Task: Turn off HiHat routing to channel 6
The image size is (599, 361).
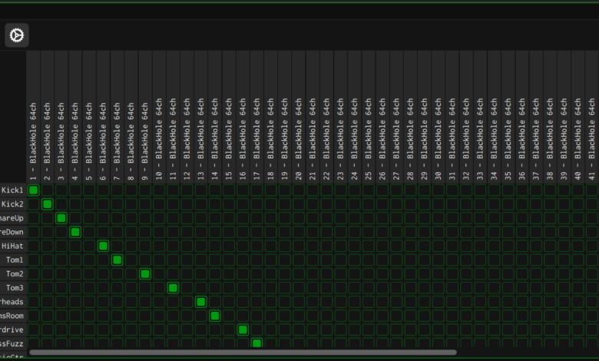Action: coord(103,246)
